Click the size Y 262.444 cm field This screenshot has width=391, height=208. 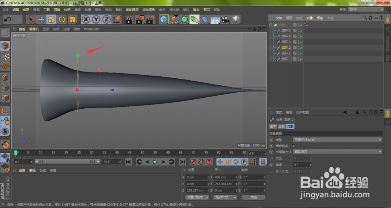click(226, 184)
